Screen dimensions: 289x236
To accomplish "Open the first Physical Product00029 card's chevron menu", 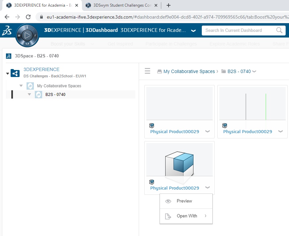I will tap(207, 131).
